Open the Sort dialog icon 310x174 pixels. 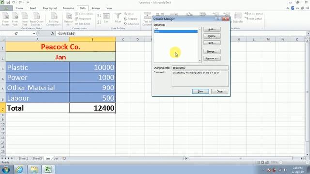coord(107,18)
